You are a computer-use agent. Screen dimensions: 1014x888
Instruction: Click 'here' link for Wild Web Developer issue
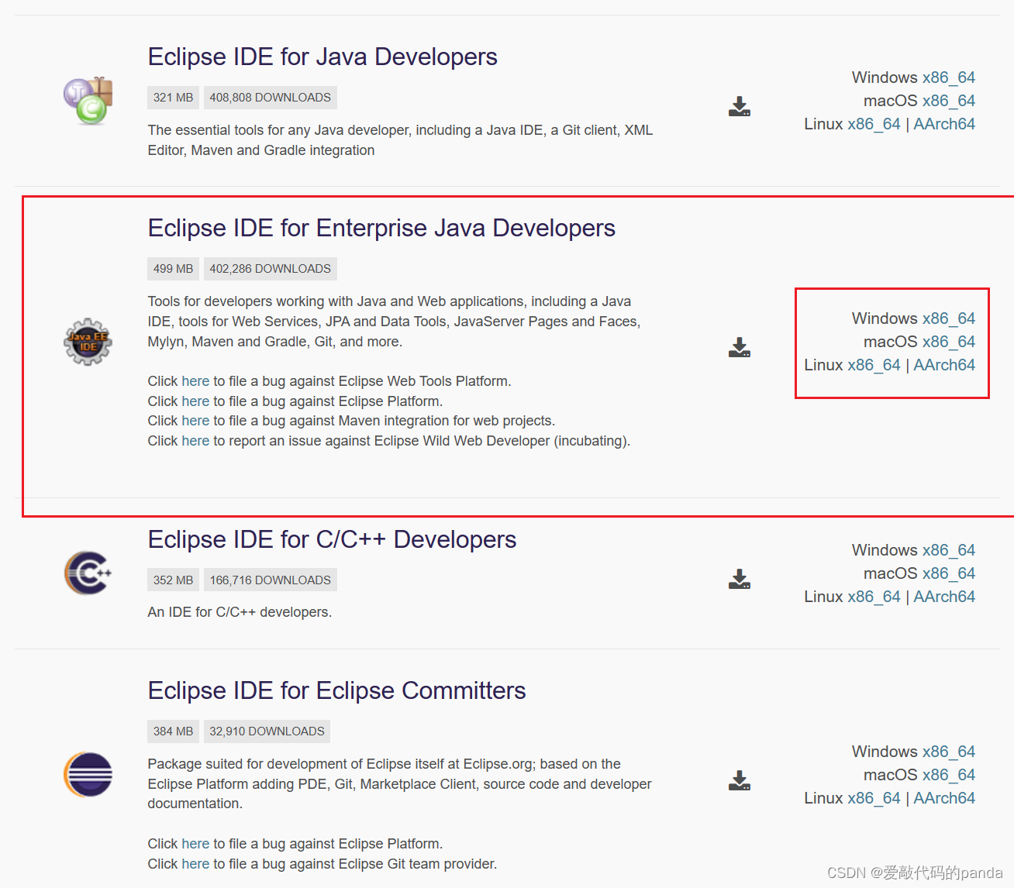click(x=195, y=441)
